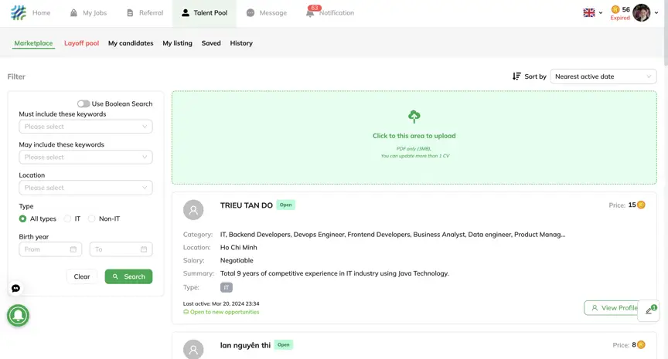Open the Nearest active date sort dropdown
This screenshot has width=668, height=359.
603,76
